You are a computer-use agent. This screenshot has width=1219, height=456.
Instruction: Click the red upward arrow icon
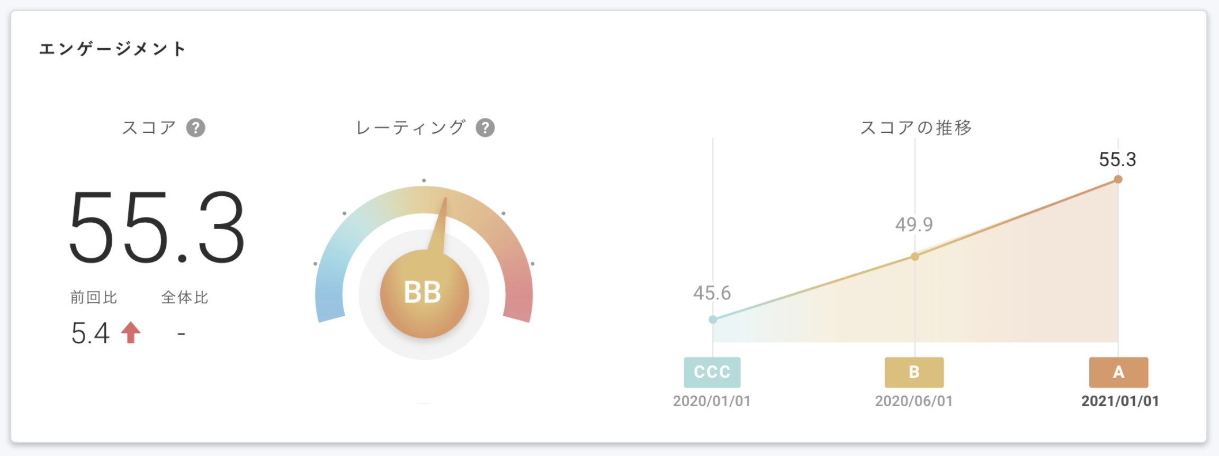click(130, 333)
